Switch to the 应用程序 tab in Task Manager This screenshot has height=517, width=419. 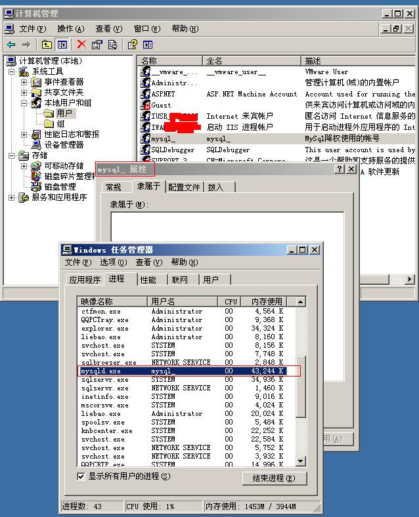pos(85,280)
